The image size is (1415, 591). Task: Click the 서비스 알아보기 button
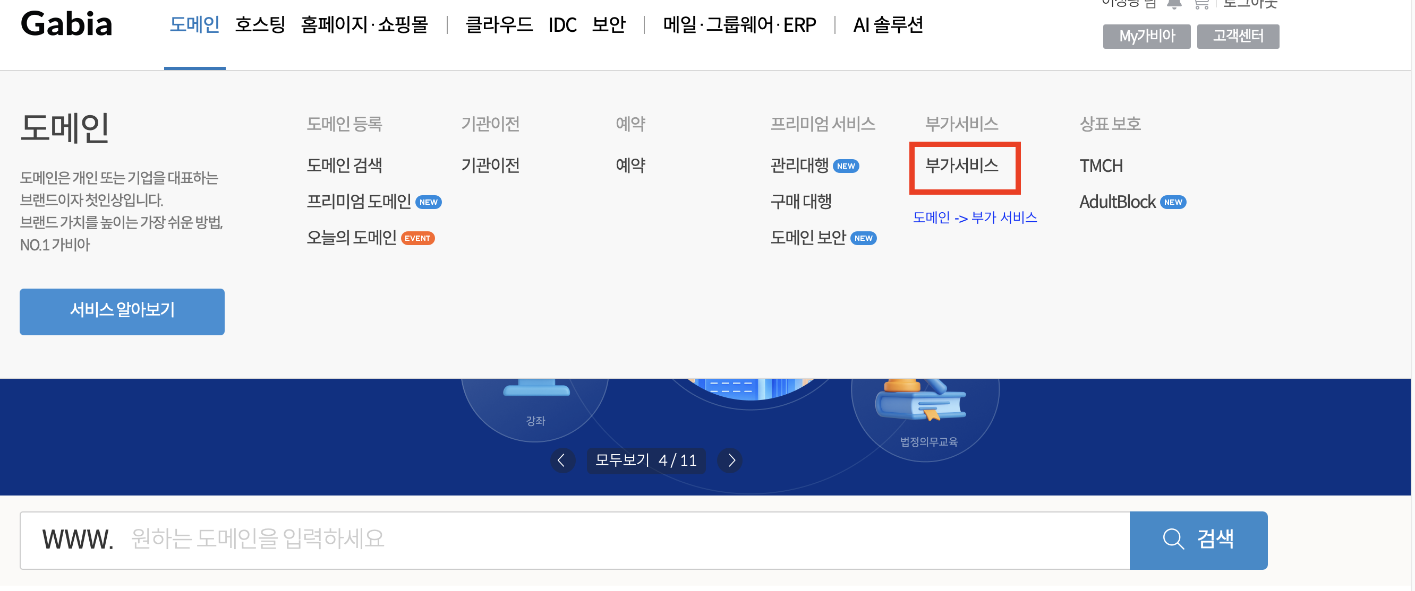click(x=122, y=311)
